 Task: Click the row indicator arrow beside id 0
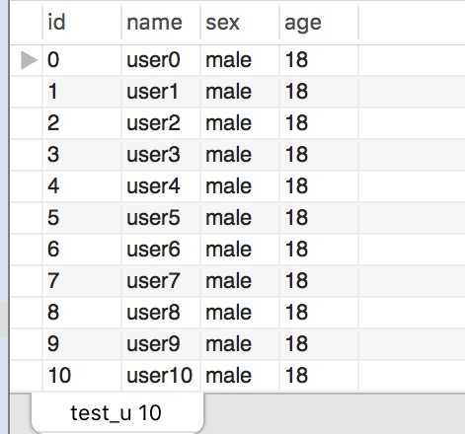pos(29,60)
